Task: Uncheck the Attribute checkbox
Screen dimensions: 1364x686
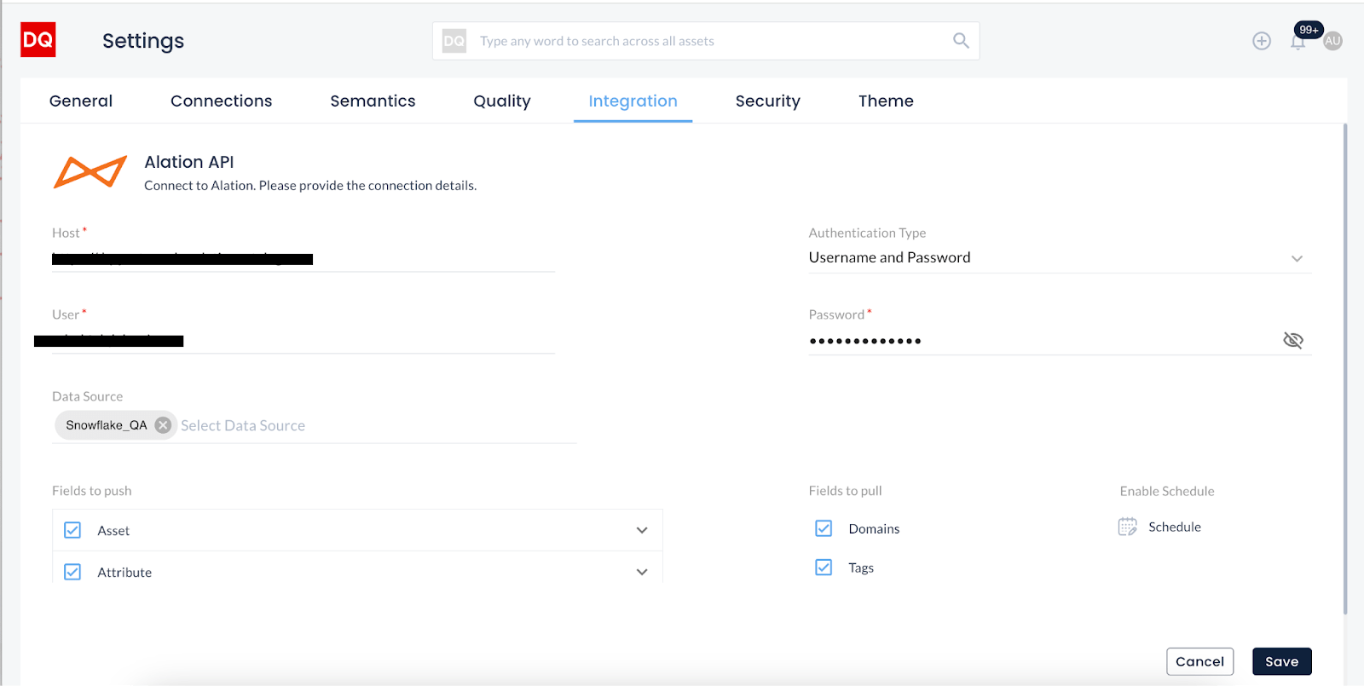Action: (72, 572)
